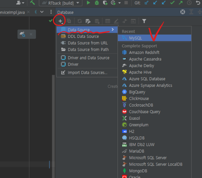This screenshot has height=178, width=202.
Task: Click the Deactivate database stop icon
Action: coord(97,21)
